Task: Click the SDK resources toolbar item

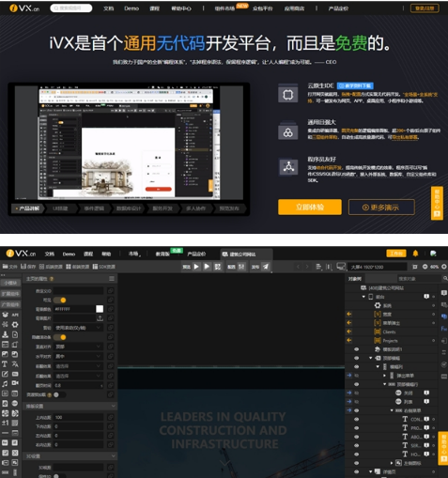Action: click(104, 267)
